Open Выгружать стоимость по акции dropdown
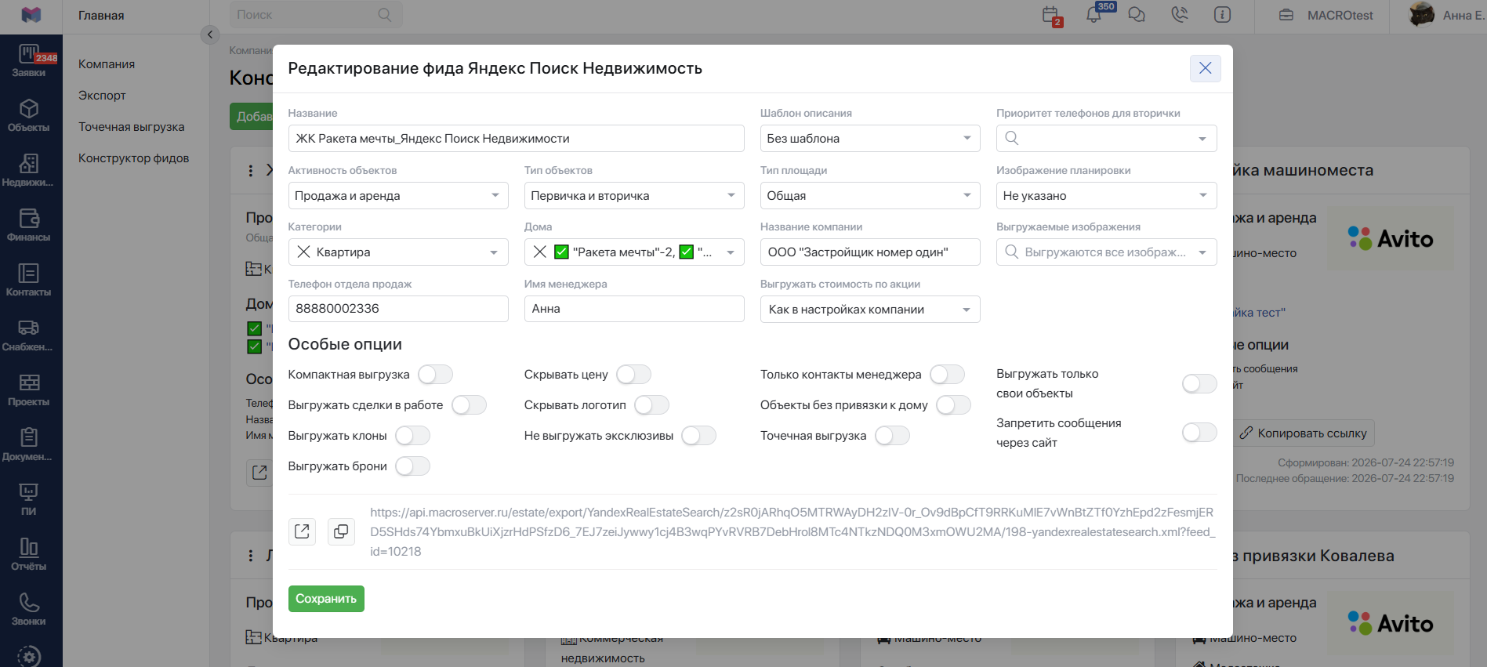 (x=870, y=310)
